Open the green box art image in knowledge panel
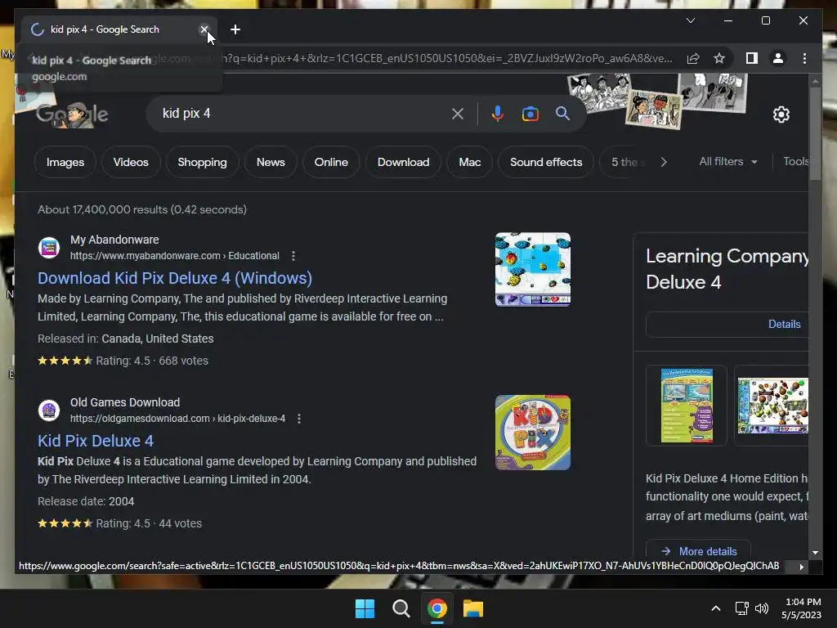837x628 pixels. [687, 406]
